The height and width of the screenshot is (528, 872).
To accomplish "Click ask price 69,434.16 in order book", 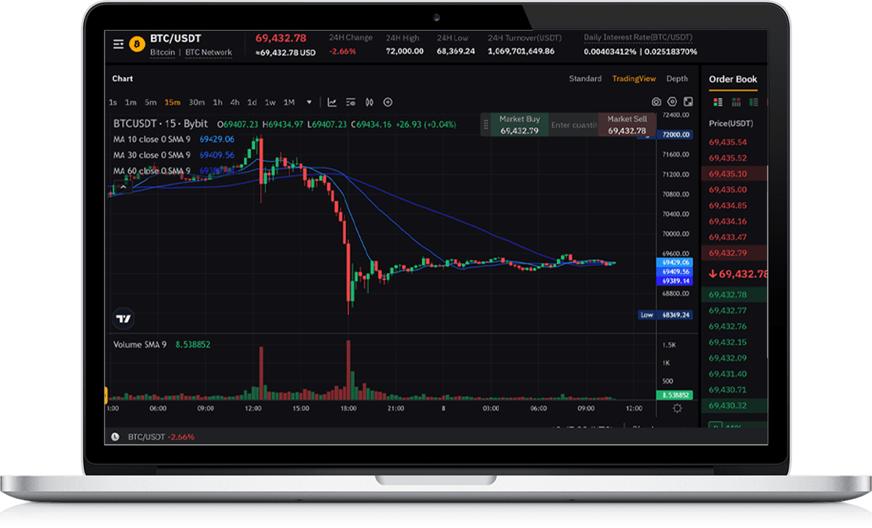I will pyautogui.click(x=728, y=221).
